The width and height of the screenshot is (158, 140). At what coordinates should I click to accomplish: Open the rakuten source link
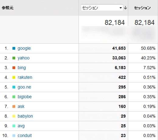pyautogui.click(x=25, y=77)
